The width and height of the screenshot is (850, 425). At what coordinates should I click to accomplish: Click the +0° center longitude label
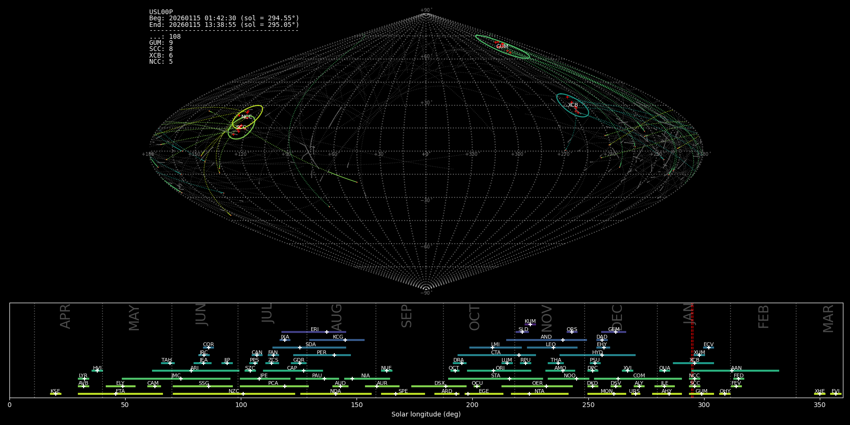[x=426, y=154]
